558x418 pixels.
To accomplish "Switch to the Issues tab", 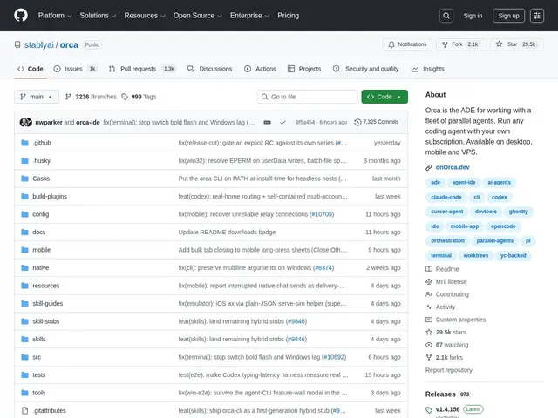I will pyautogui.click(x=75, y=69).
